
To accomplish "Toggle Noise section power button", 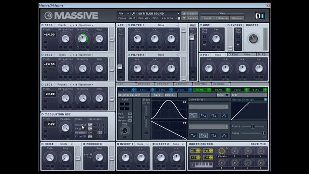I will [42, 144].
